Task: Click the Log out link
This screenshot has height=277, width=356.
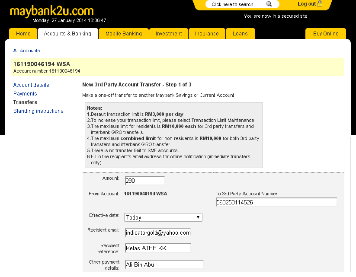Action: point(307,4)
